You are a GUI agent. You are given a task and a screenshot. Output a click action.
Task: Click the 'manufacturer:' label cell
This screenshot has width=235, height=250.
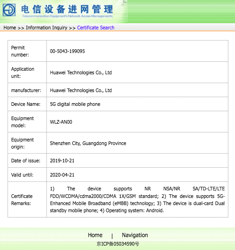pyautogui.click(x=27, y=90)
